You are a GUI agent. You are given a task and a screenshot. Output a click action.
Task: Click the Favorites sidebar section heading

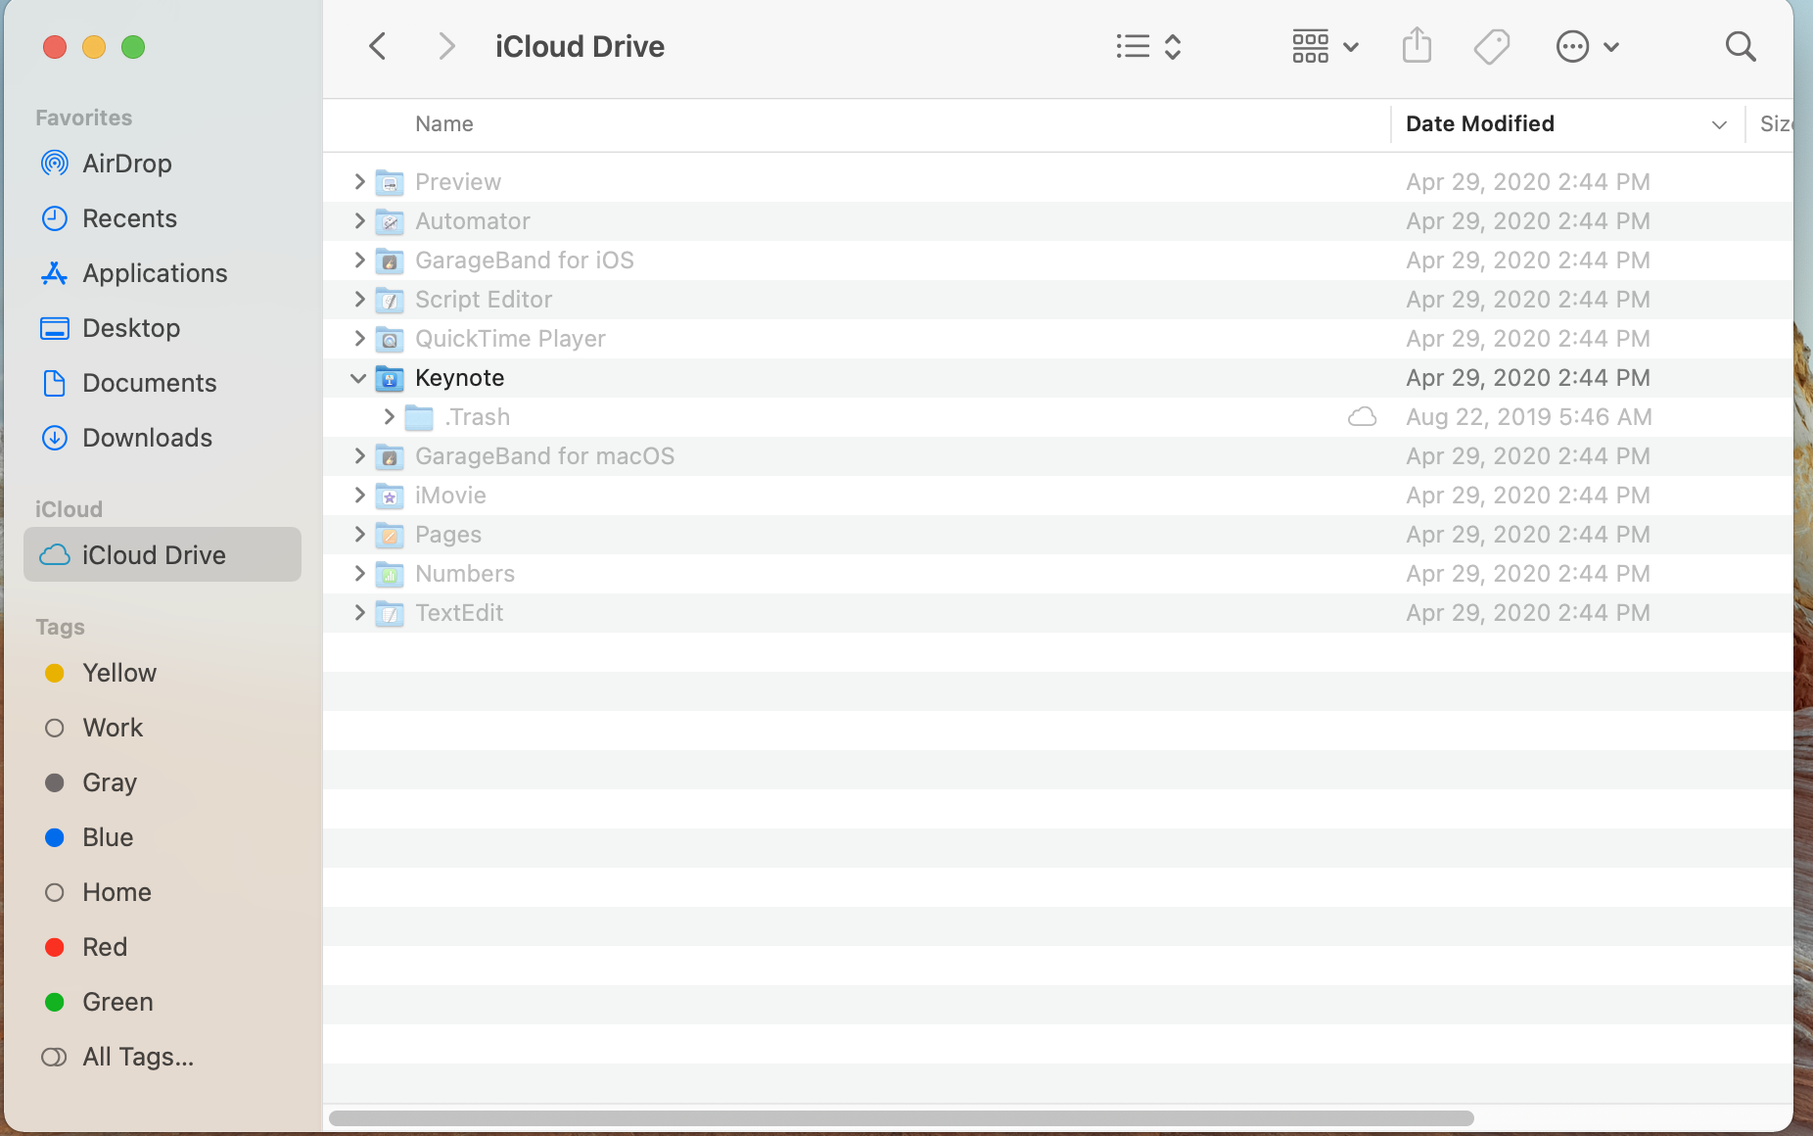tap(83, 118)
